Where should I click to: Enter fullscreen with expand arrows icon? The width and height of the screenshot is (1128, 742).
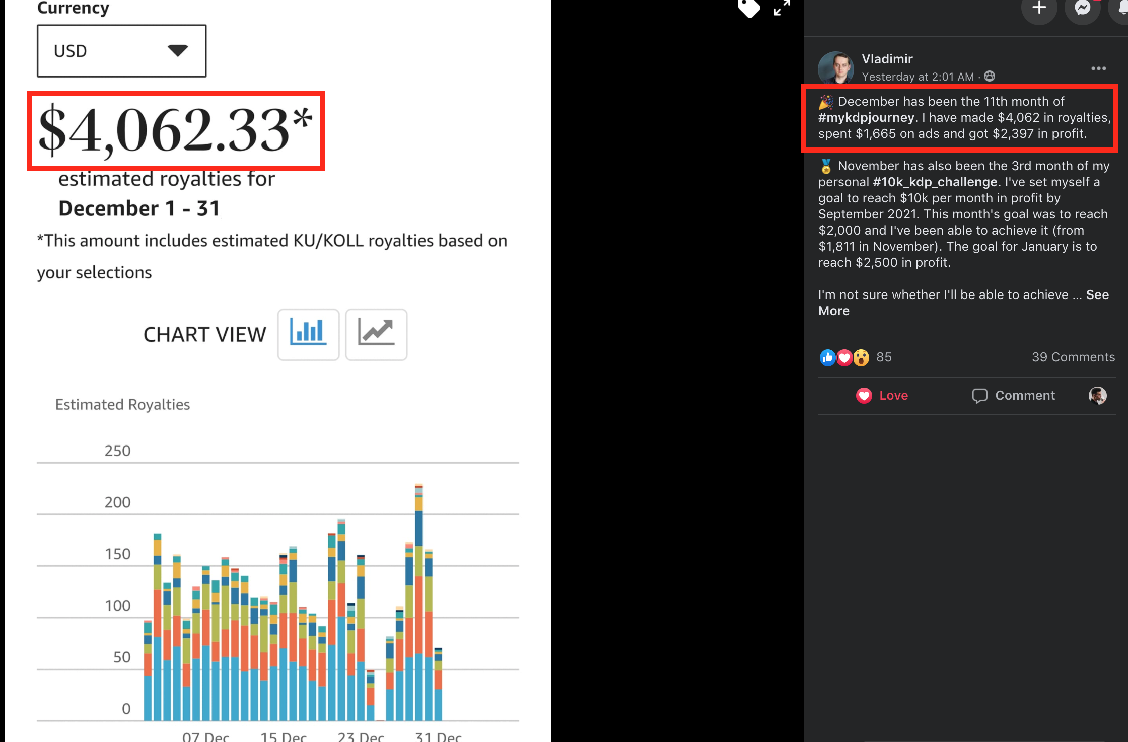(x=782, y=8)
